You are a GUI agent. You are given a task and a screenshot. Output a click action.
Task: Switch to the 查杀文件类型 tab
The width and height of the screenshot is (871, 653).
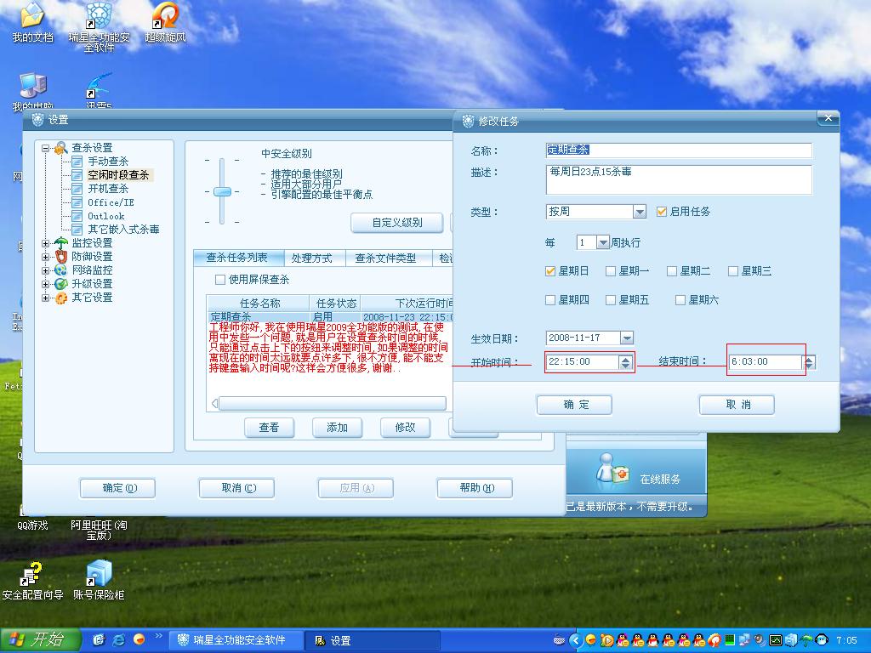pyautogui.click(x=385, y=258)
